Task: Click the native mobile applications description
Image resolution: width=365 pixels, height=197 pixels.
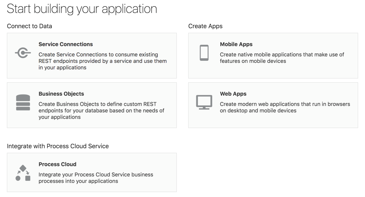Action: pos(282,58)
